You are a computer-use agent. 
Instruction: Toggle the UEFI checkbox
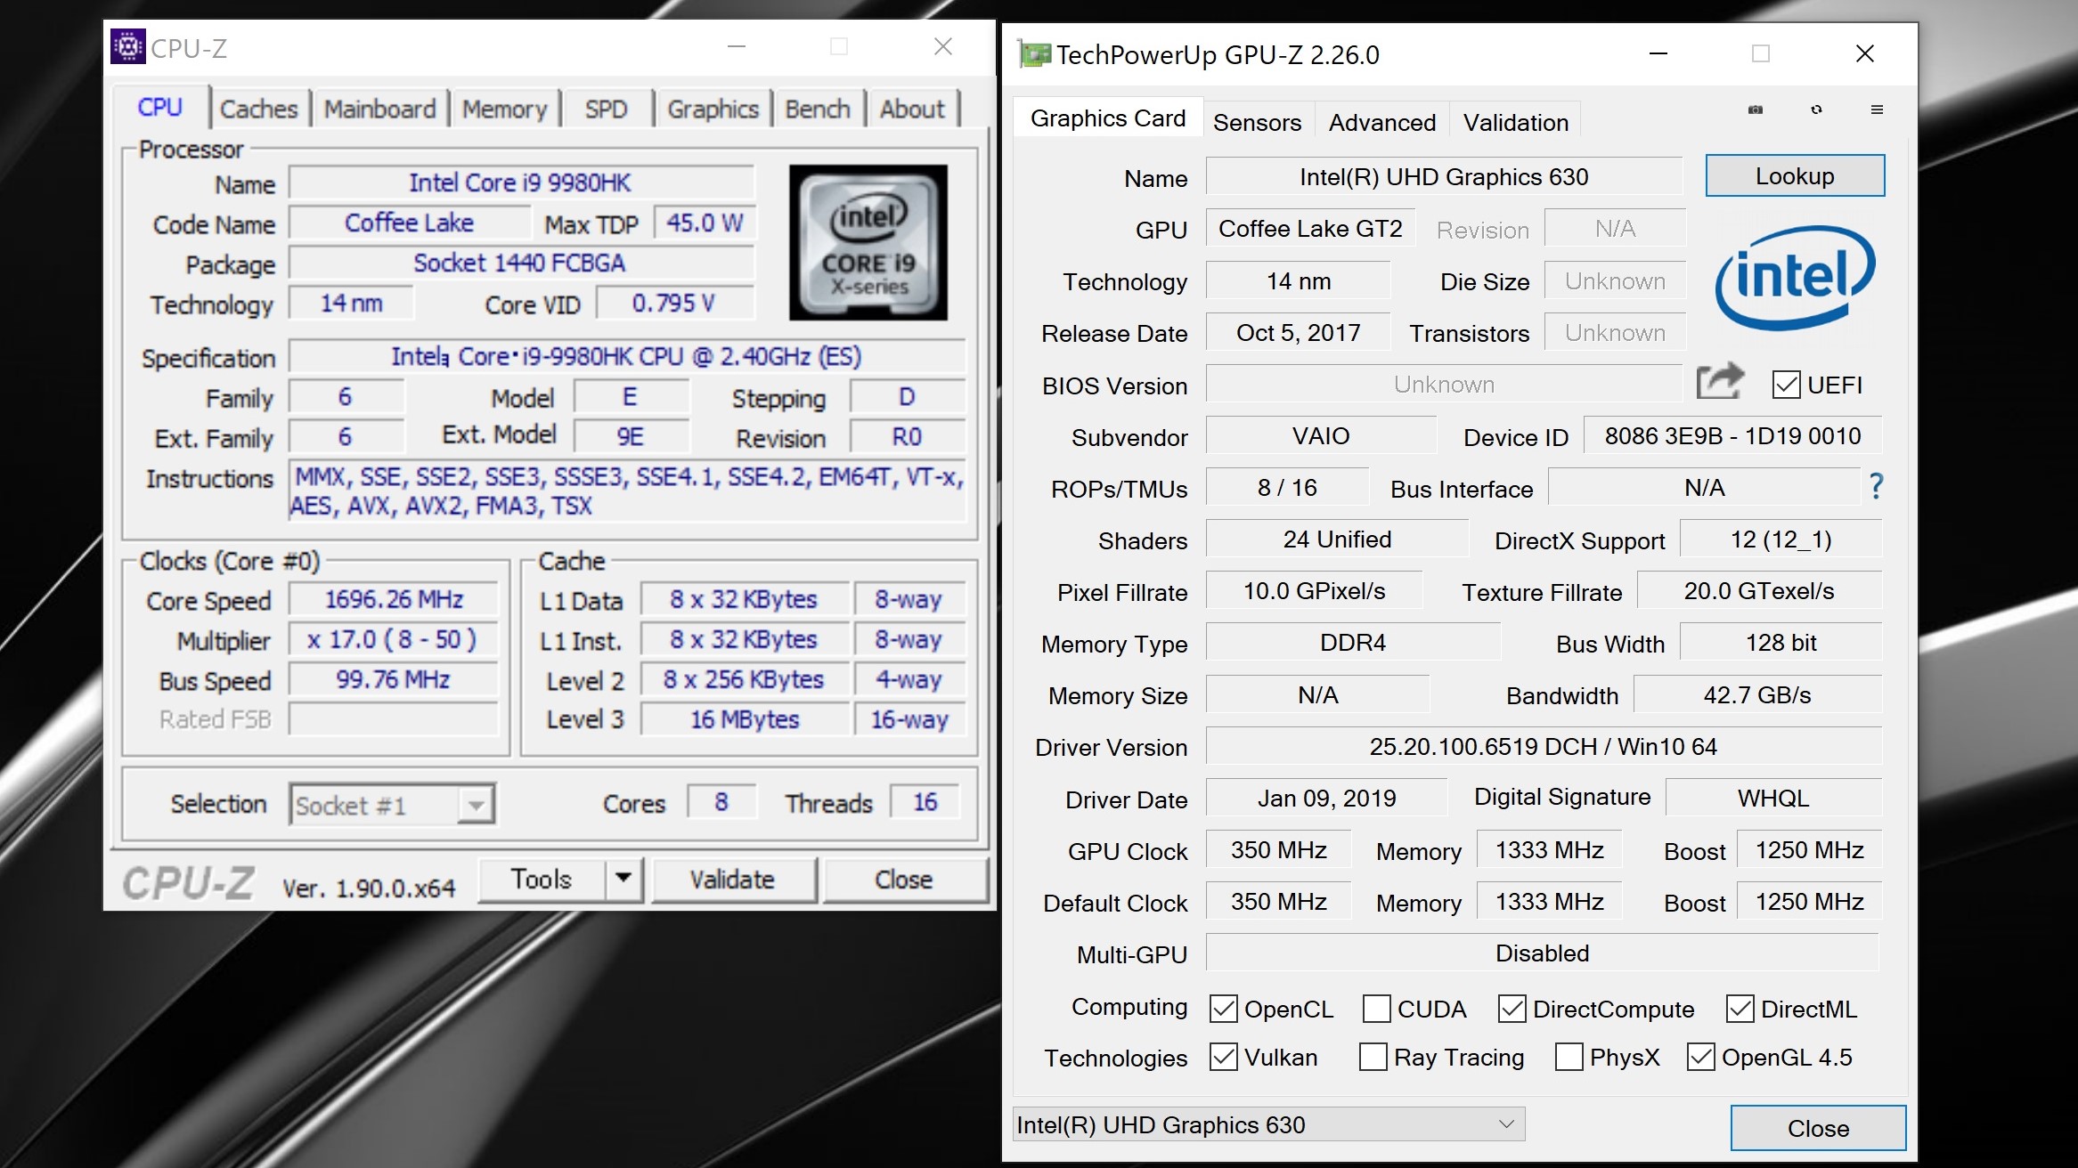1785,385
